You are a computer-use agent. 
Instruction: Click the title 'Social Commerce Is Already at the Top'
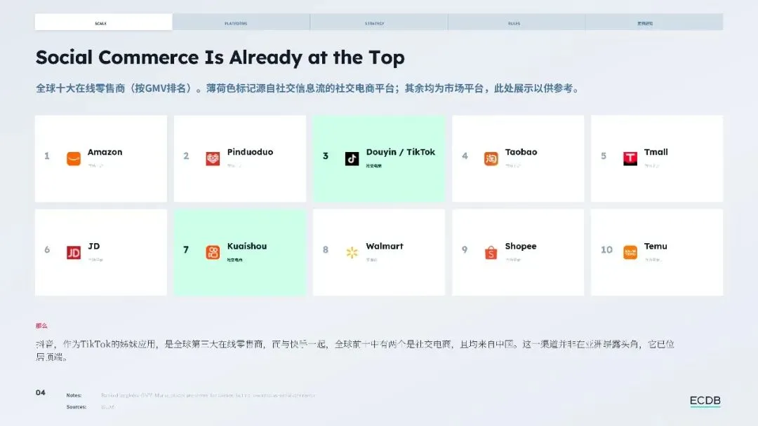[220, 57]
